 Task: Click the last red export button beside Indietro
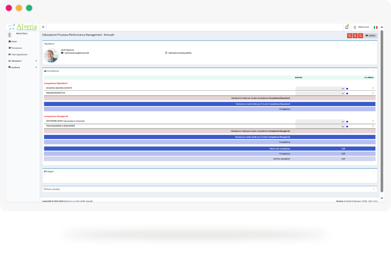click(x=360, y=35)
